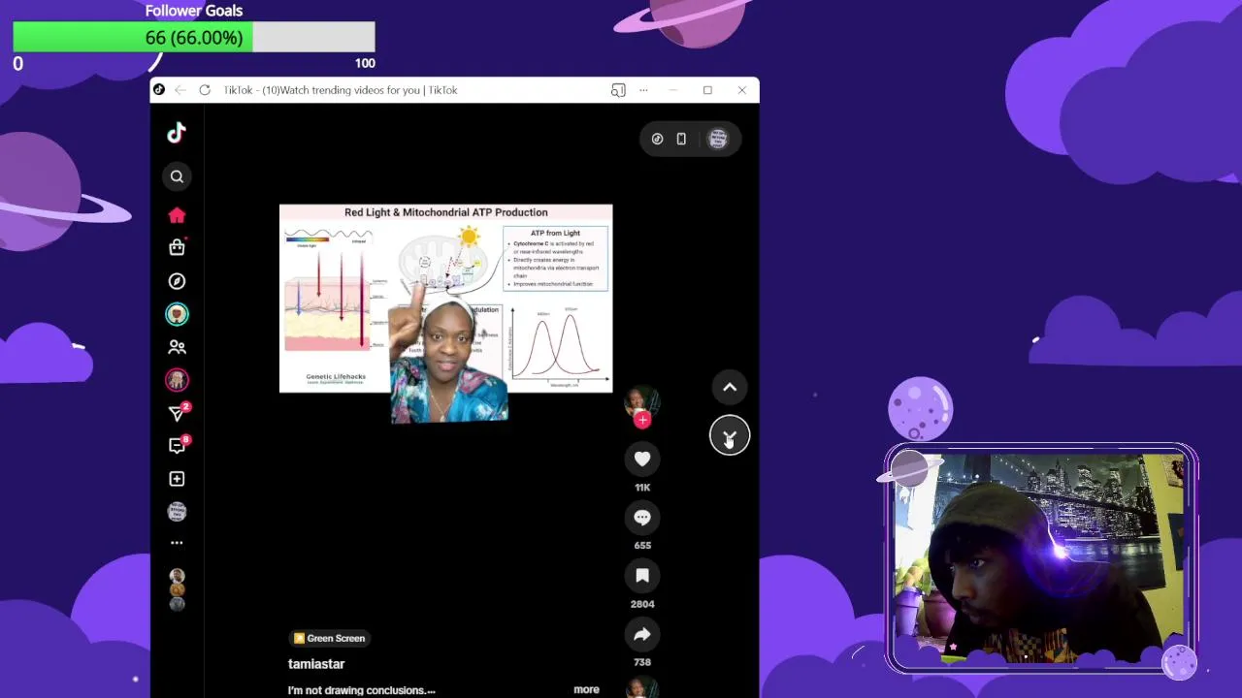This screenshot has height=698, width=1242.
Task: Click the cast icon in title bar
Action: click(618, 90)
